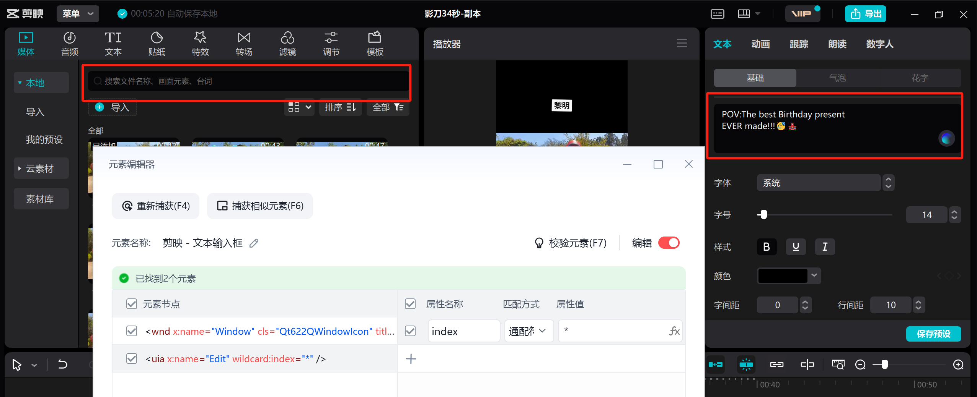Switch to the 动画 tab
The image size is (977, 397).
[x=760, y=44]
